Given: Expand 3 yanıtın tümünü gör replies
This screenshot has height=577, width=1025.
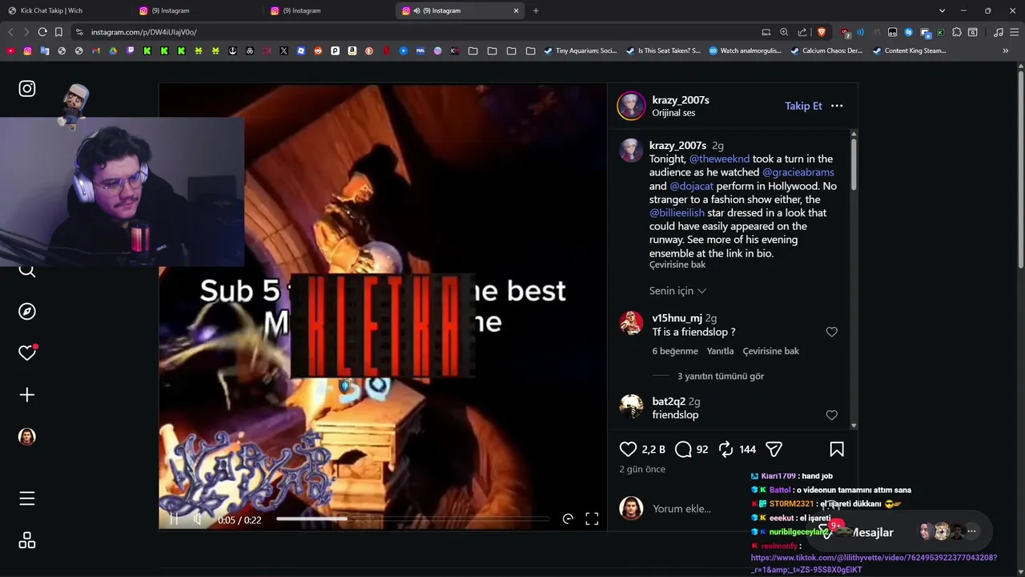Looking at the screenshot, I should [x=721, y=376].
